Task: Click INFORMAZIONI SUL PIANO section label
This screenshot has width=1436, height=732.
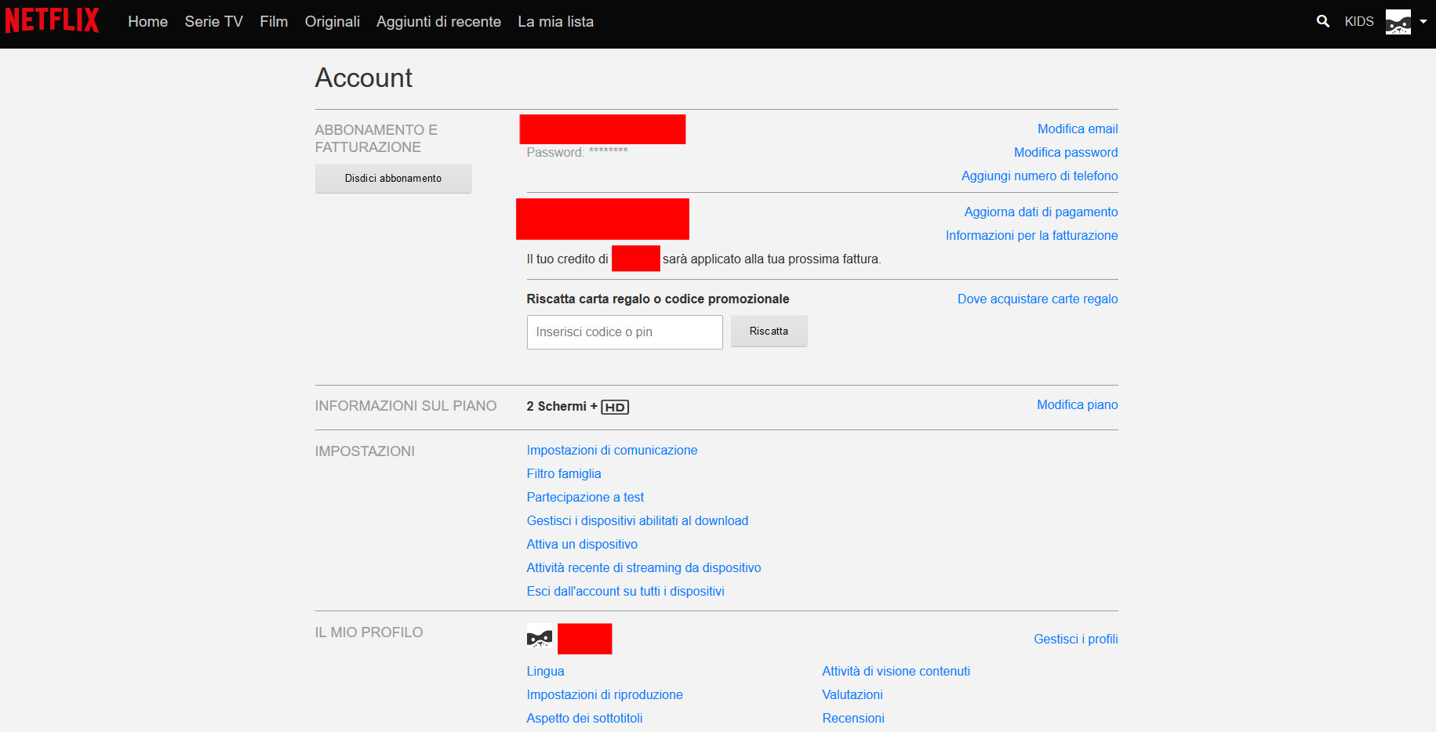Action: pyautogui.click(x=405, y=405)
